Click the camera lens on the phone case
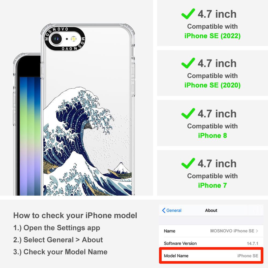This screenshot has width=268, height=268. click(x=56, y=39)
